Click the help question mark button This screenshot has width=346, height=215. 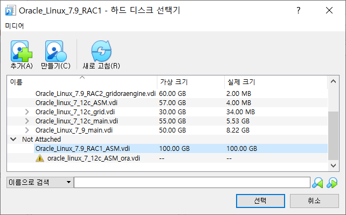pos(299,10)
